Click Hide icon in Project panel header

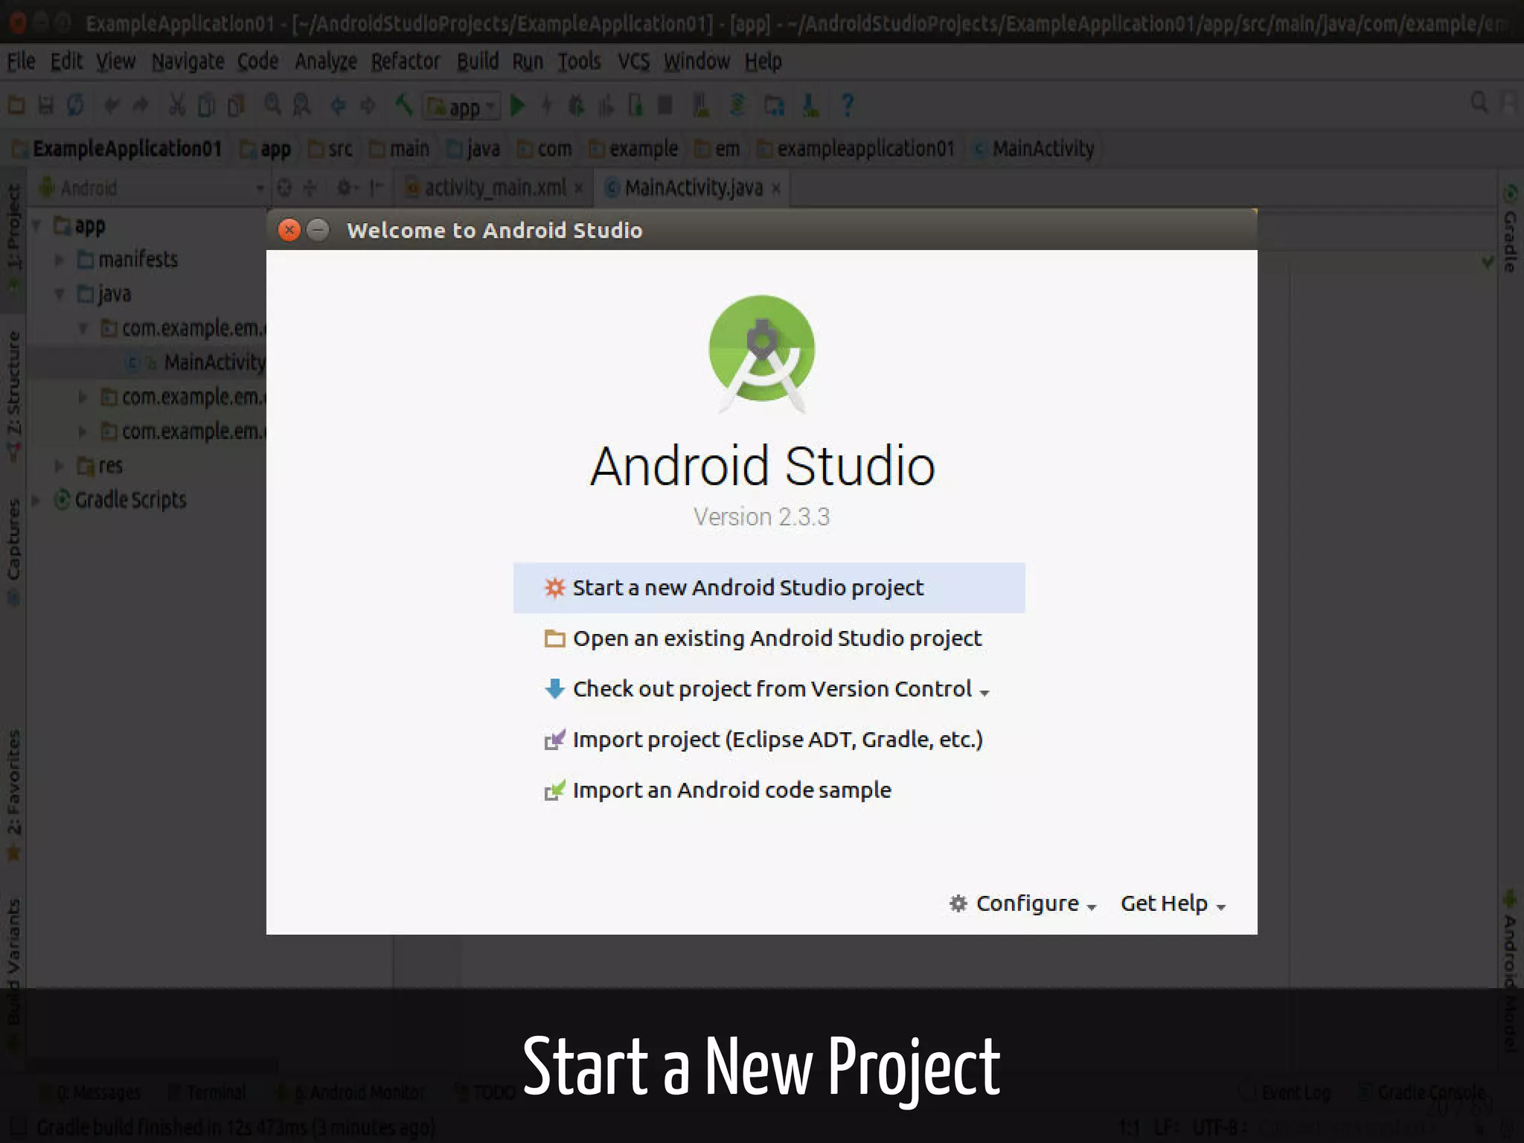click(x=377, y=188)
